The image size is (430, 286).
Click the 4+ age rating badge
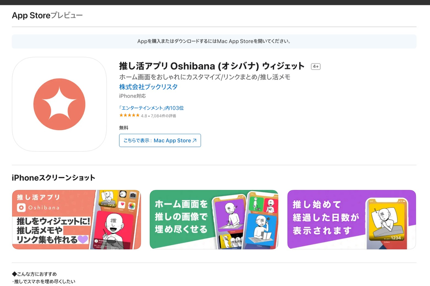(x=315, y=66)
